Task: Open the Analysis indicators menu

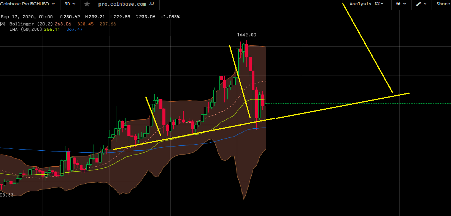Action: [x=367, y=4]
